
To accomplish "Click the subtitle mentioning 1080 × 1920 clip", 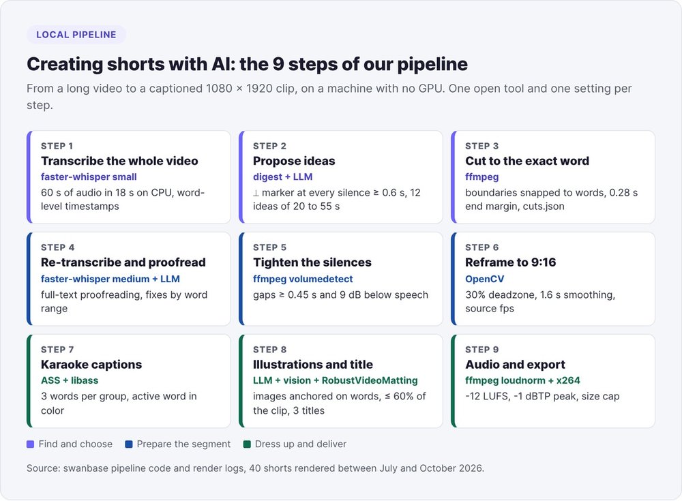I will pyautogui.click(x=329, y=97).
